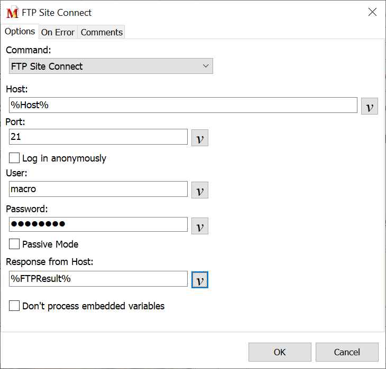386x369 pixels.
Task: Click the variable icon beside User field
Action: tap(199, 190)
